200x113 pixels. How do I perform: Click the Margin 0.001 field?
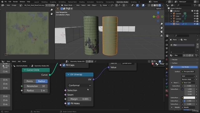pyautogui.click(x=79, y=99)
